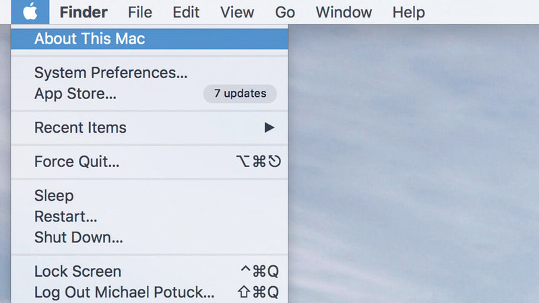Choose the App Store menu entry
The image size is (539, 303).
75,94
